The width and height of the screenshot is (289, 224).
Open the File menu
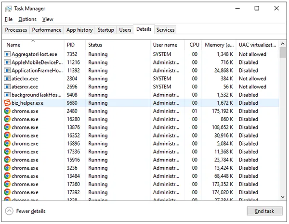pos(9,19)
